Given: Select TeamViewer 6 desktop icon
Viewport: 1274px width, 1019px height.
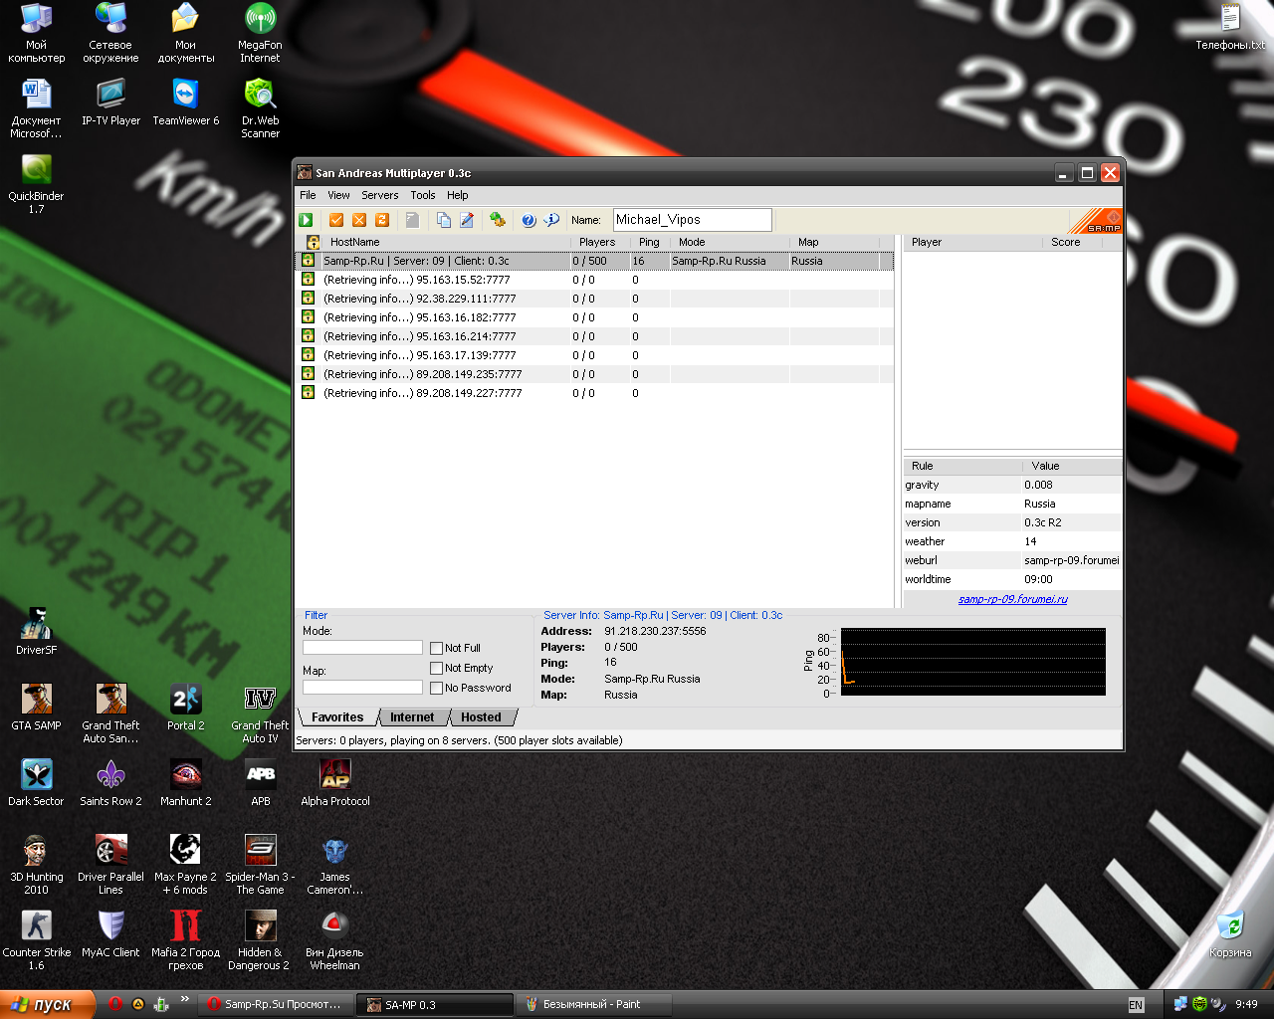Looking at the screenshot, I should point(186,102).
